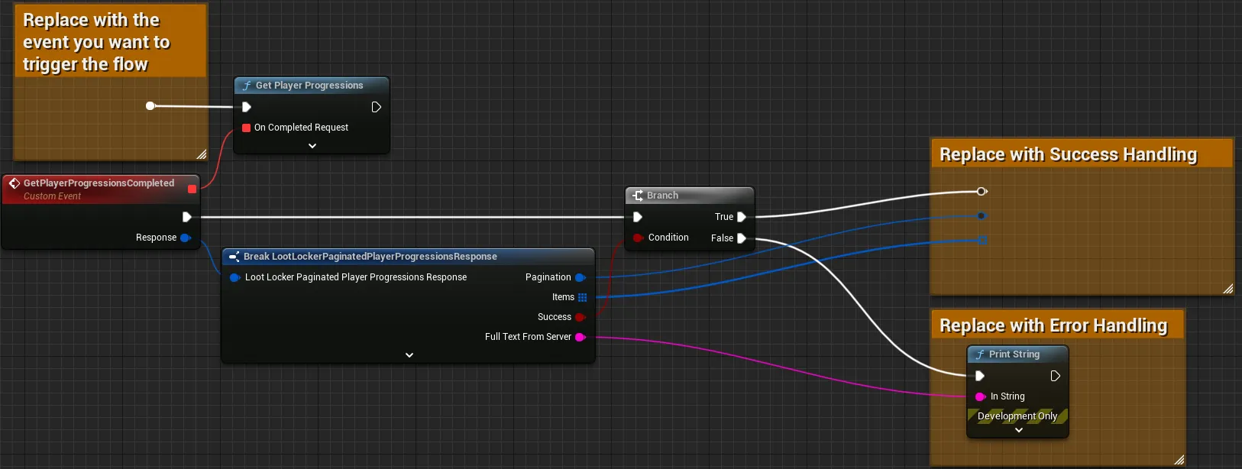Select Replace with Success Handling comment title
Image resolution: width=1242 pixels, height=469 pixels.
[x=1068, y=154]
